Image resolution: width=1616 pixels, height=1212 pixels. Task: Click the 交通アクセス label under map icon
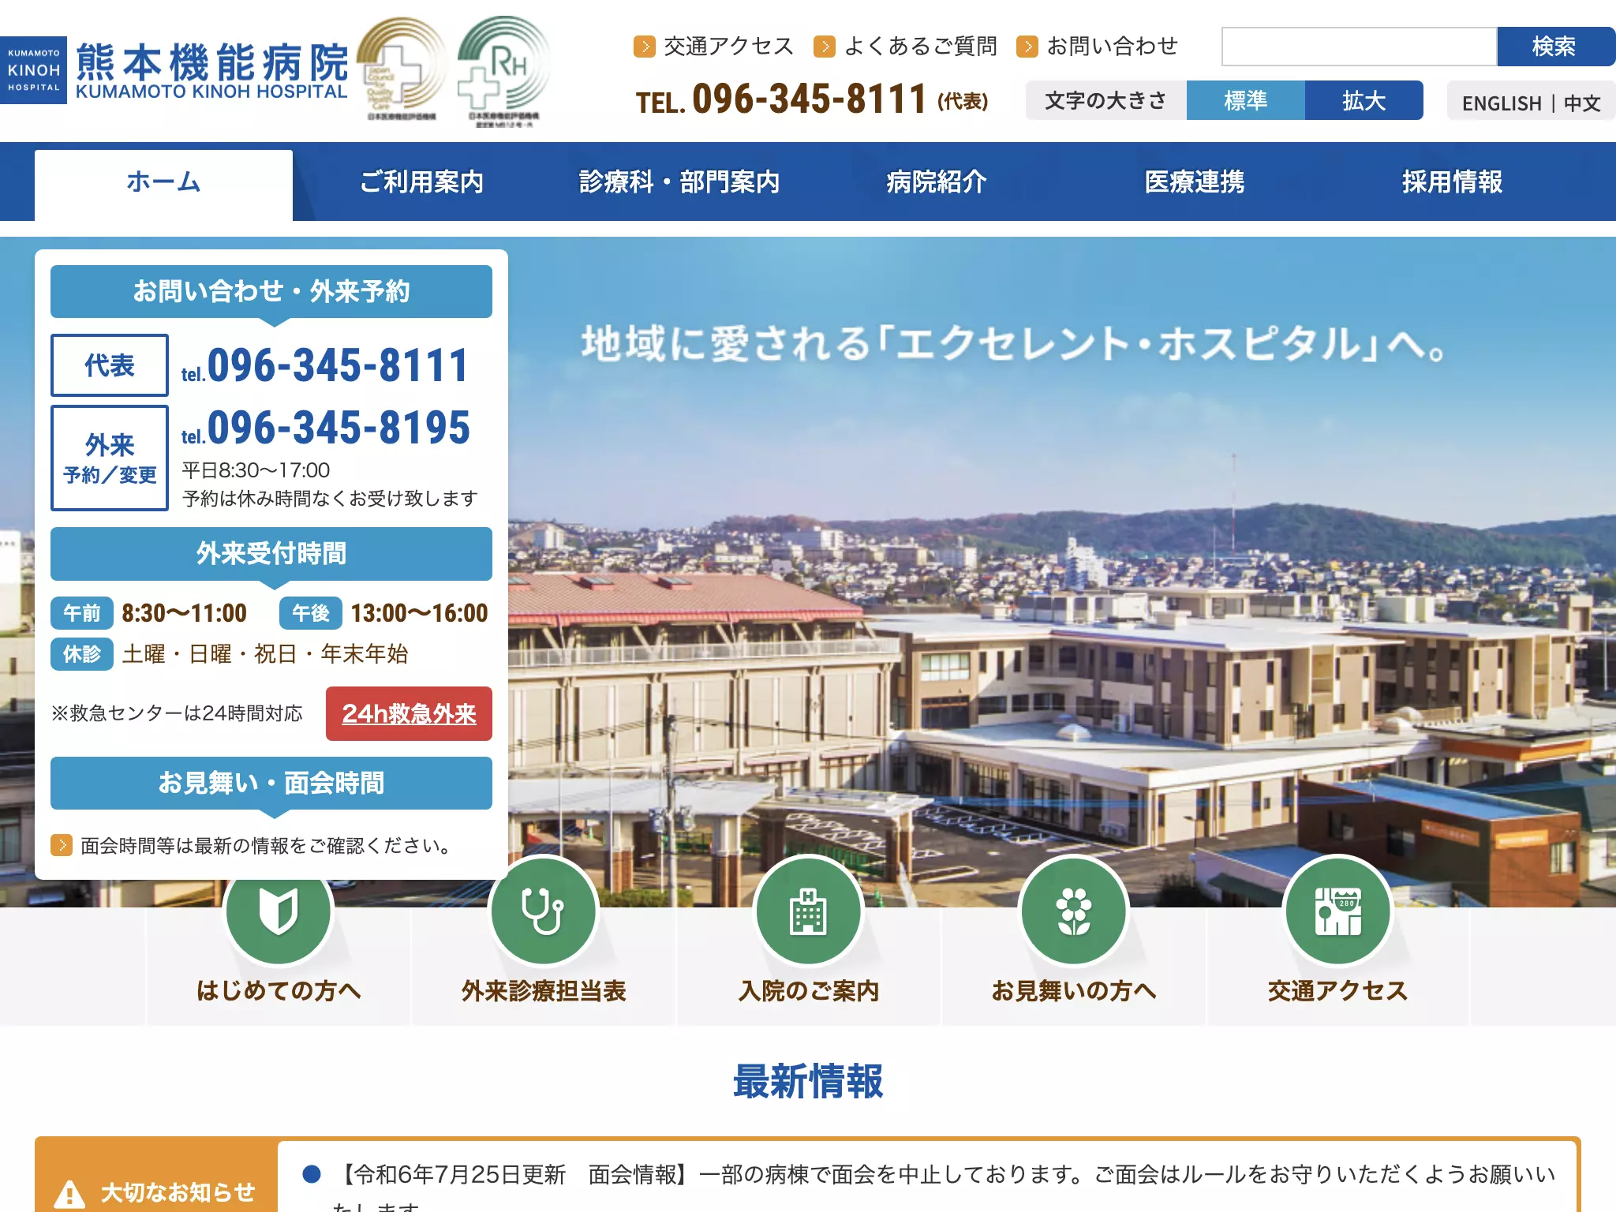[x=1338, y=991]
